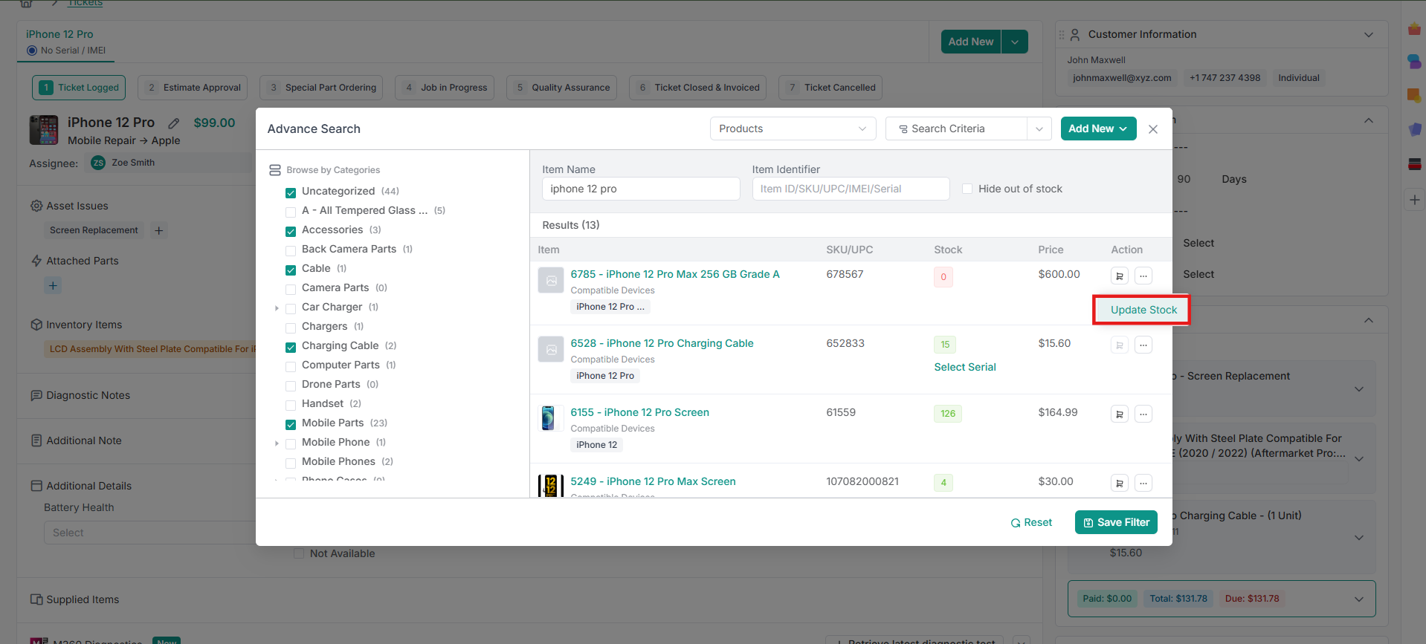
Task: Go to Job in Progress status step
Action: [445, 88]
